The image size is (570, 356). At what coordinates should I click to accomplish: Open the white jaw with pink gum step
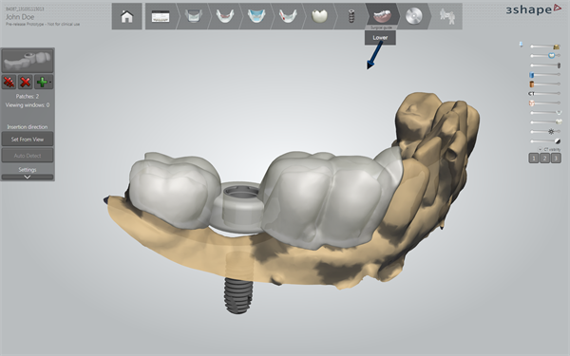point(225,16)
